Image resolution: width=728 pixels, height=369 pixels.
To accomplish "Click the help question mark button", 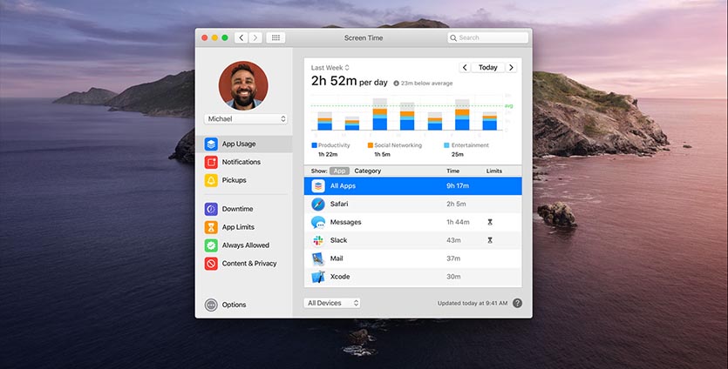I will 518,303.
